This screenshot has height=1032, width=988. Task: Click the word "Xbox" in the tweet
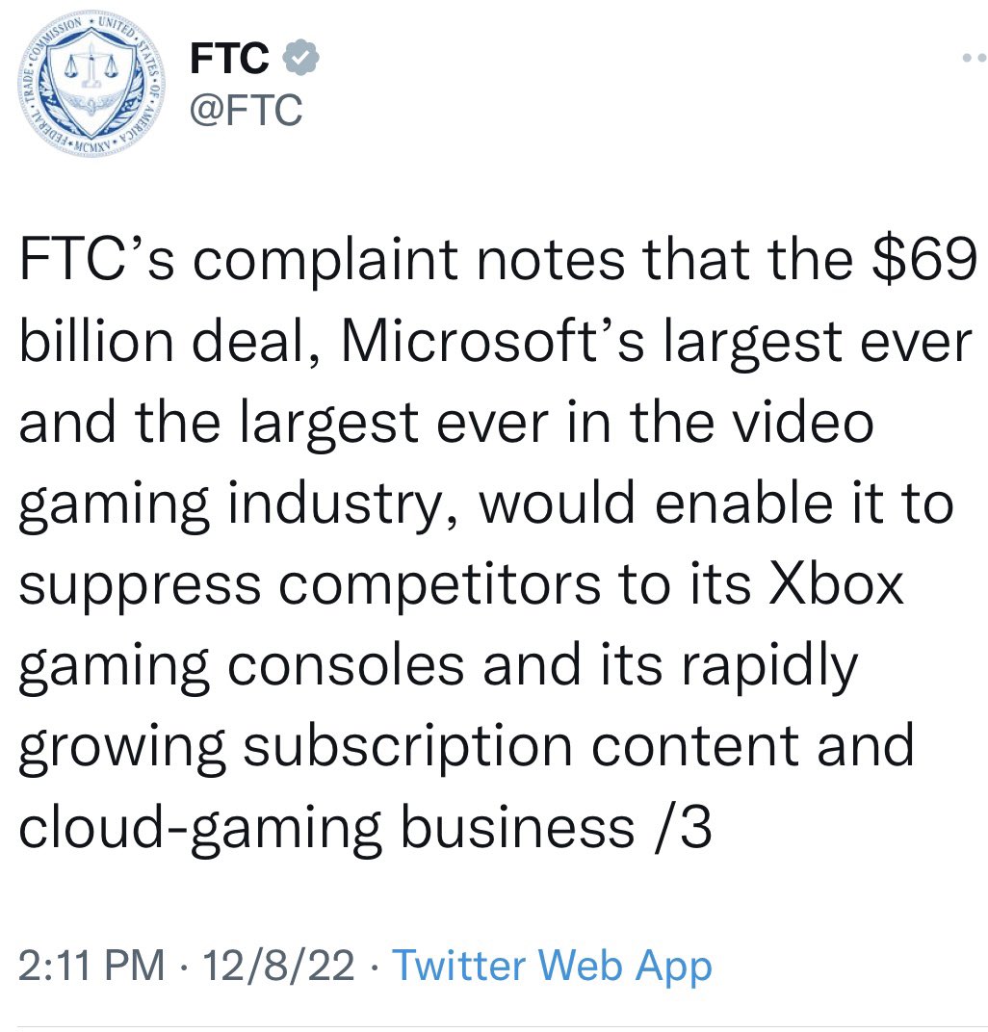tap(837, 583)
